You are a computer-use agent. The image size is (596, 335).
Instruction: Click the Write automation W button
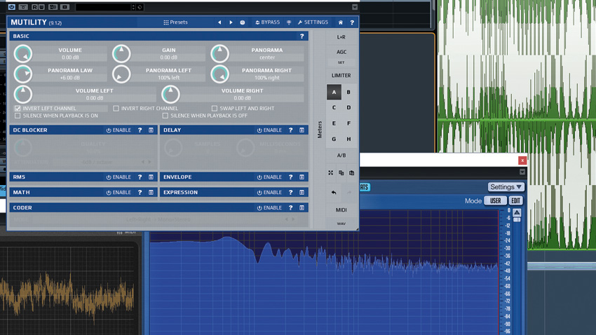[41, 7]
